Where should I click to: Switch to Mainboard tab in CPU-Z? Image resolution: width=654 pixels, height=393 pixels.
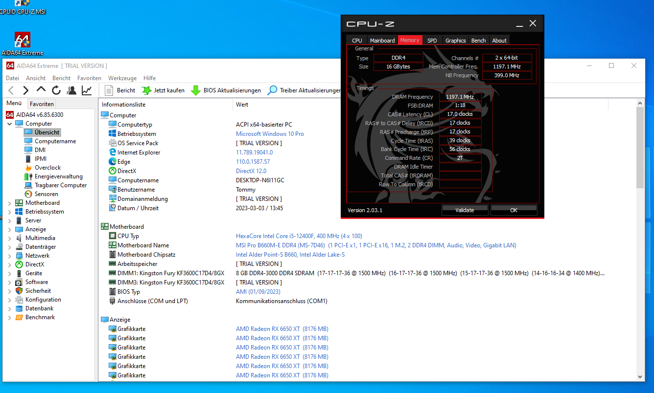coord(382,41)
